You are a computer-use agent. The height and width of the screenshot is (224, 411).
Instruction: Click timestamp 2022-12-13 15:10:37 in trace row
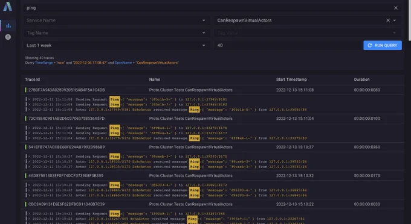[295, 147]
